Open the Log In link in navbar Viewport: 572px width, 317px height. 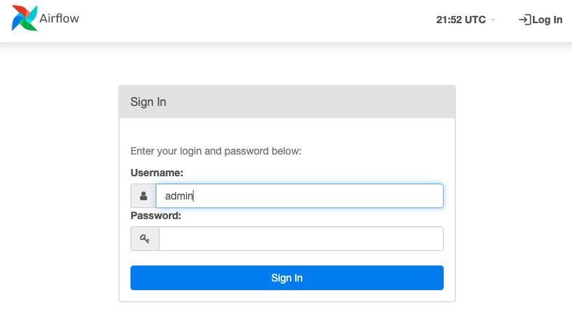click(x=541, y=20)
